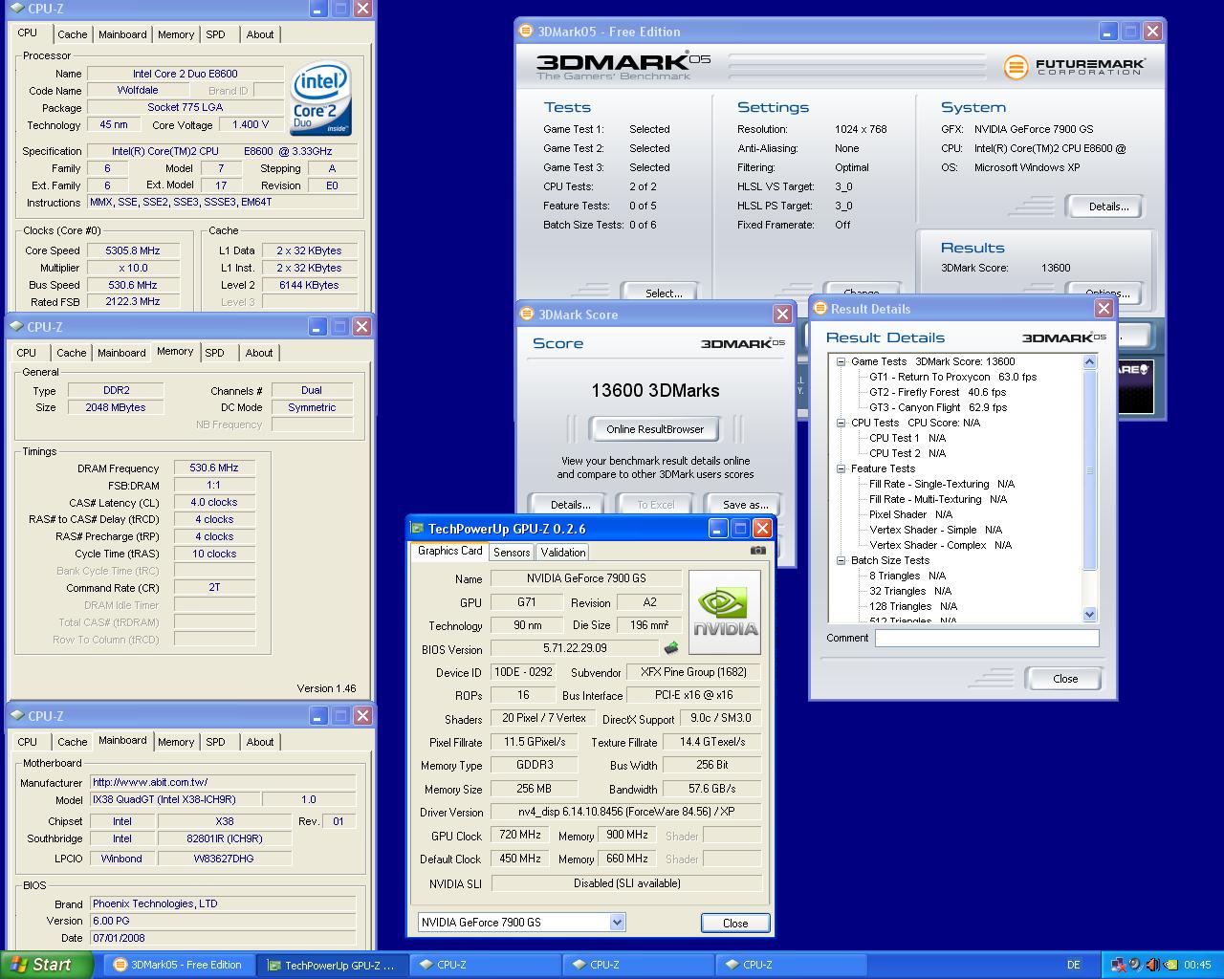Open CPU tab in CPU-Z Motherboard window
This screenshot has height=979, width=1224.
point(27,742)
